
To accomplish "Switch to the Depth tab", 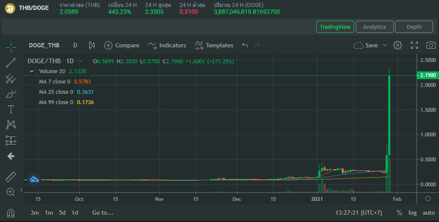I will [414, 27].
